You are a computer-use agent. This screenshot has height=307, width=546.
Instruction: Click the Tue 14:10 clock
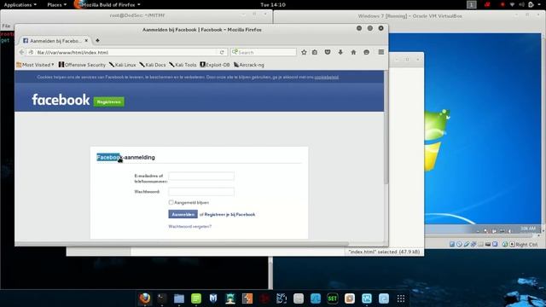pos(273,5)
